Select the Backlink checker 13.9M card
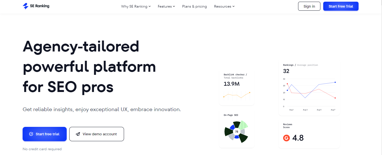 click(x=237, y=88)
